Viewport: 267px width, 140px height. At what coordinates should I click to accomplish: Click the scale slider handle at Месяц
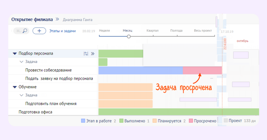pyautogui.click(x=129, y=37)
